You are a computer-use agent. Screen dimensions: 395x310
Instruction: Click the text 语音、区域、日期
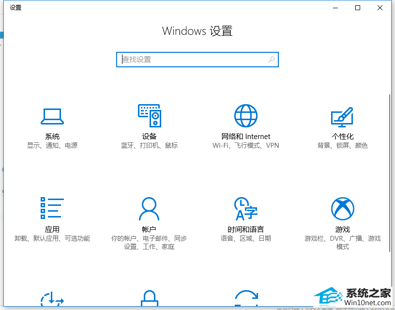(246, 238)
